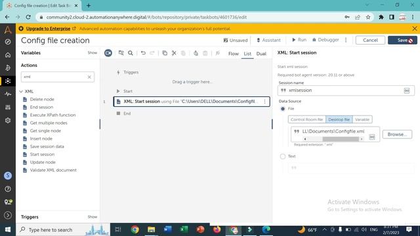Screen dimensions: 420x236
Task: Open Administration gear in sidebar
Action: coord(8,121)
